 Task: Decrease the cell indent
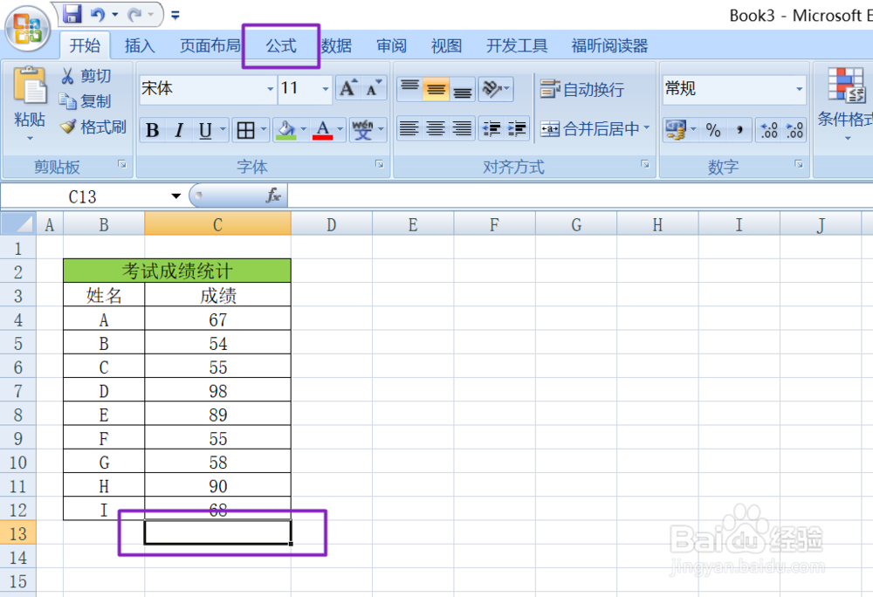[x=491, y=129]
